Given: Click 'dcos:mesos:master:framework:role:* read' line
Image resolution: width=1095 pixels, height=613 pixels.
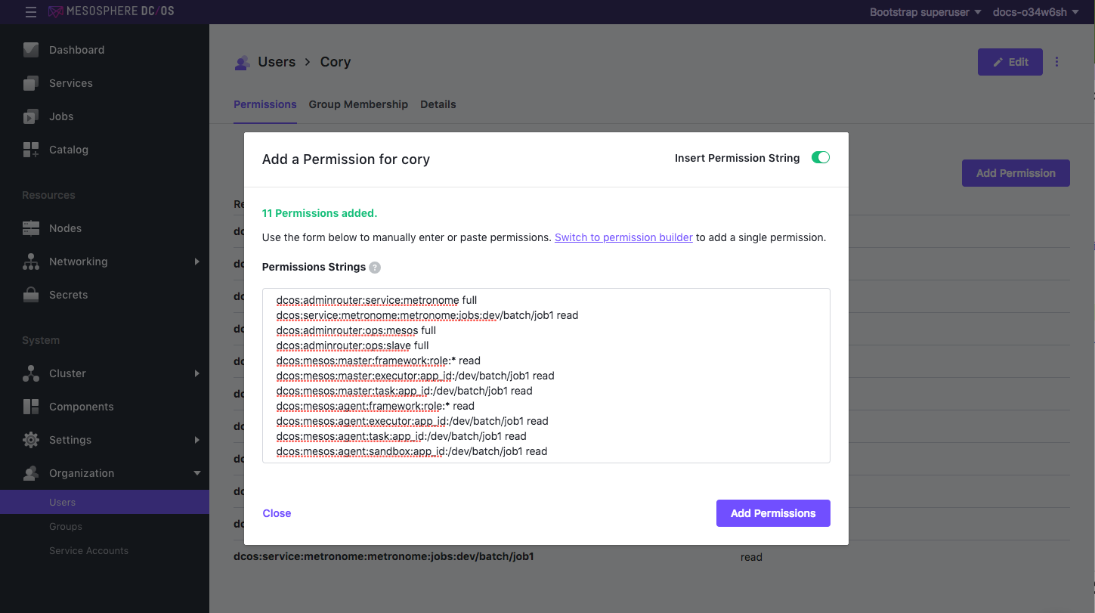Looking at the screenshot, I should pos(378,361).
